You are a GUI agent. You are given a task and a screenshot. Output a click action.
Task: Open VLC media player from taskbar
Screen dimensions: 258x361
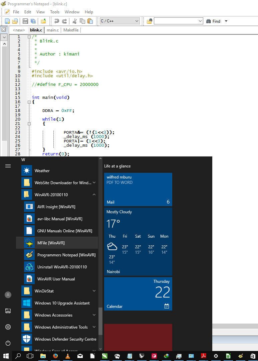68,356
